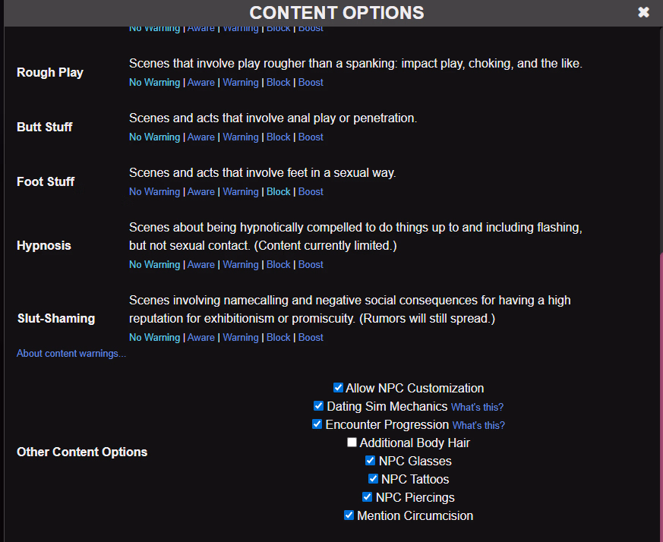Toggle NPC Glasses checkbox
The image size is (663, 542).
[x=371, y=461]
